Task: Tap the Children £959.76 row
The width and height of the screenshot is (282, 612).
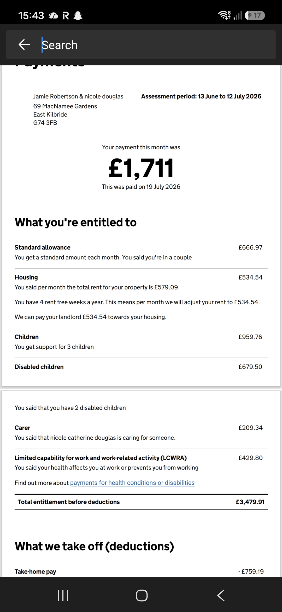Action: pyautogui.click(x=141, y=342)
